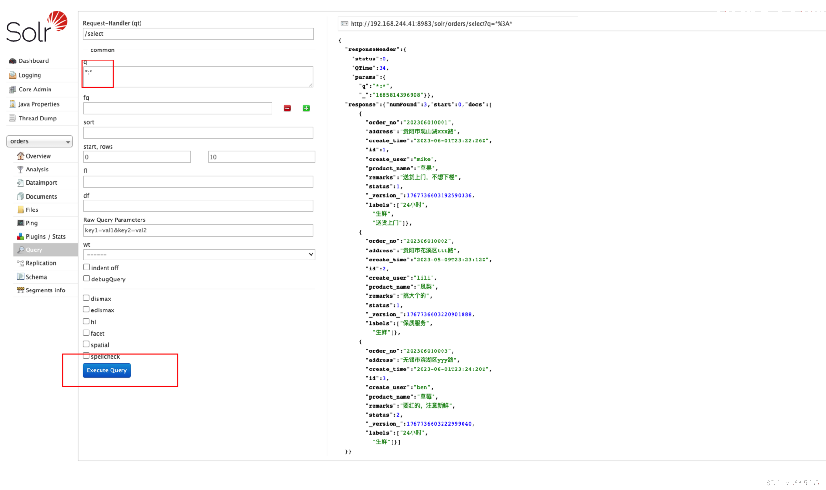Add fq filter with green plus

(x=306, y=109)
